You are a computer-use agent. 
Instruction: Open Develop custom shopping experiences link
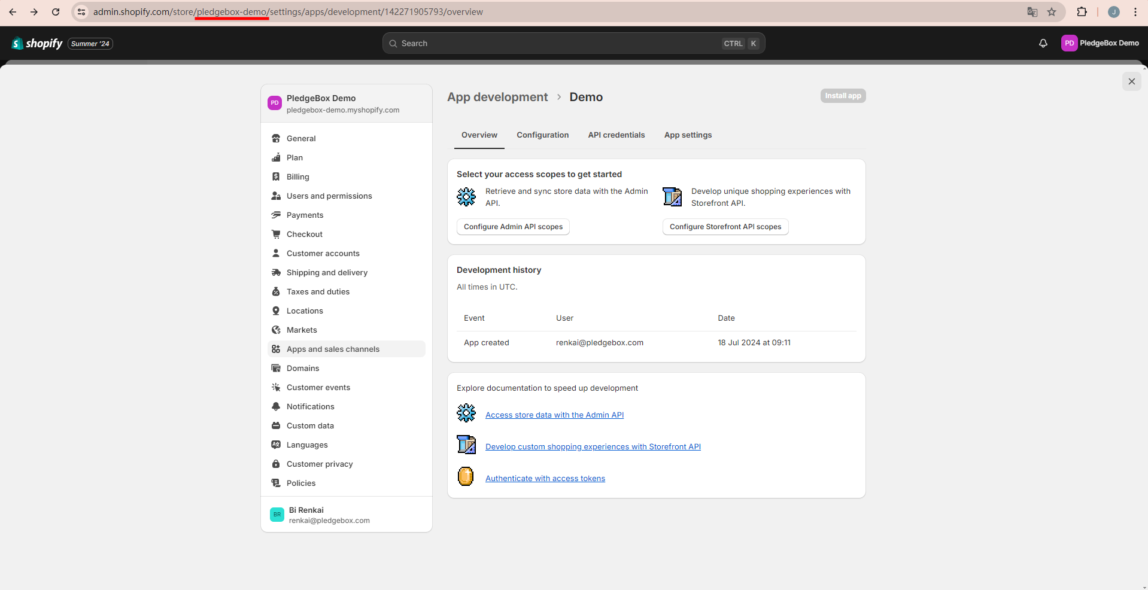[593, 447]
